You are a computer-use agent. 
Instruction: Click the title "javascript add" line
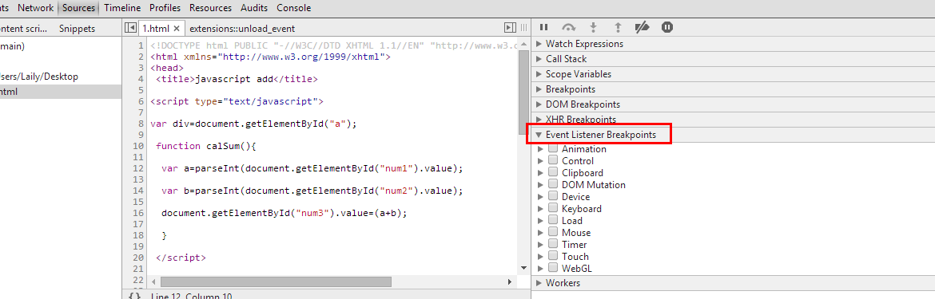click(237, 79)
